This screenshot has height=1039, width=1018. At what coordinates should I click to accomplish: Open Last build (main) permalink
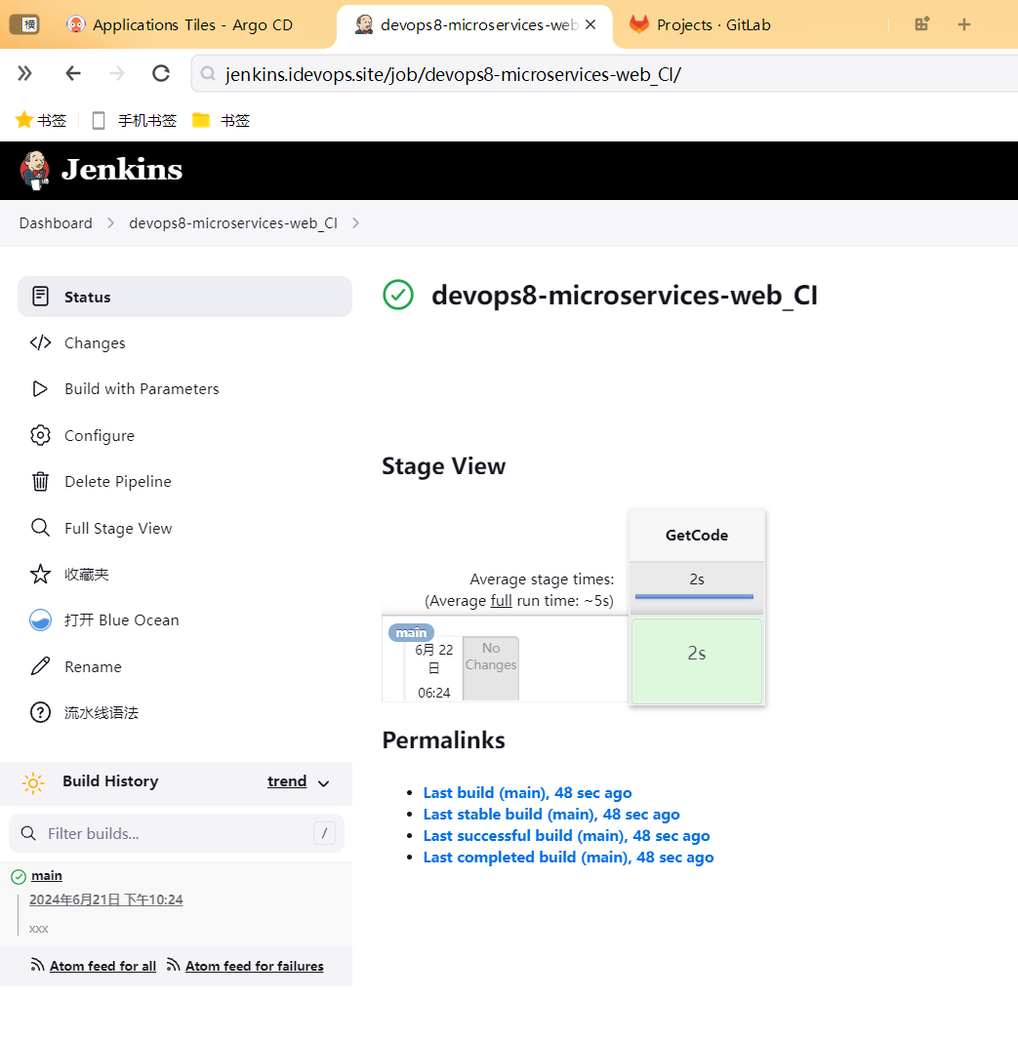coord(528,792)
